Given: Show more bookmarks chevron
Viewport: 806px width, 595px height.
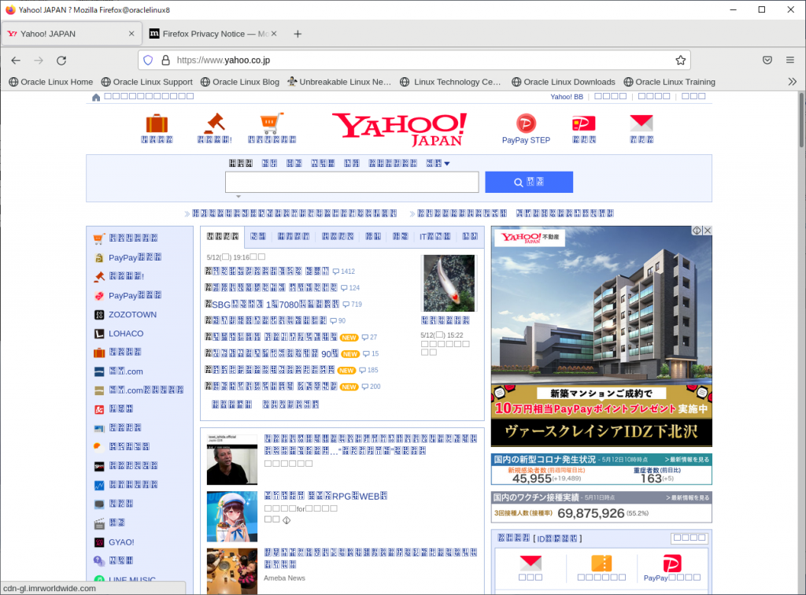Looking at the screenshot, I should (x=792, y=82).
